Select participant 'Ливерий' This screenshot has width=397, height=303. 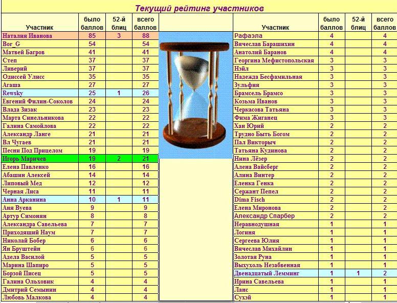[x=40, y=69]
